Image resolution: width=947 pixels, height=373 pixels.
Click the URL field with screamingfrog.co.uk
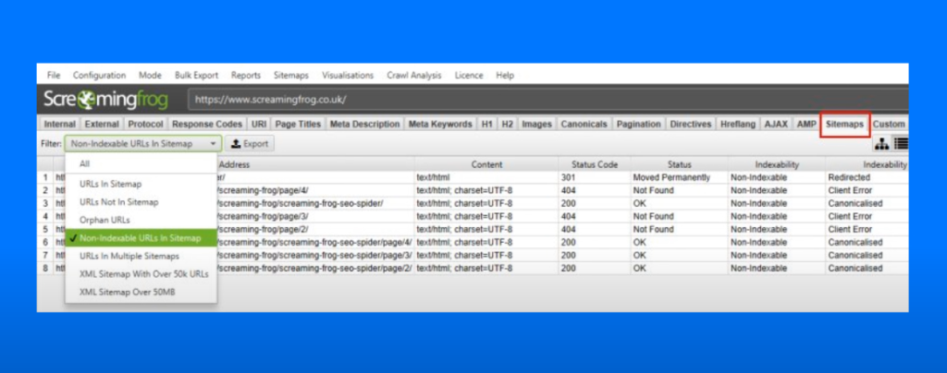point(547,100)
